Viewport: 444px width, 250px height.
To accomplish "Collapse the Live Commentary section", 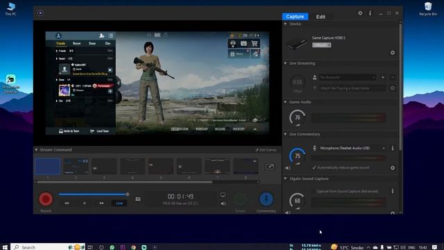I will (x=285, y=134).
